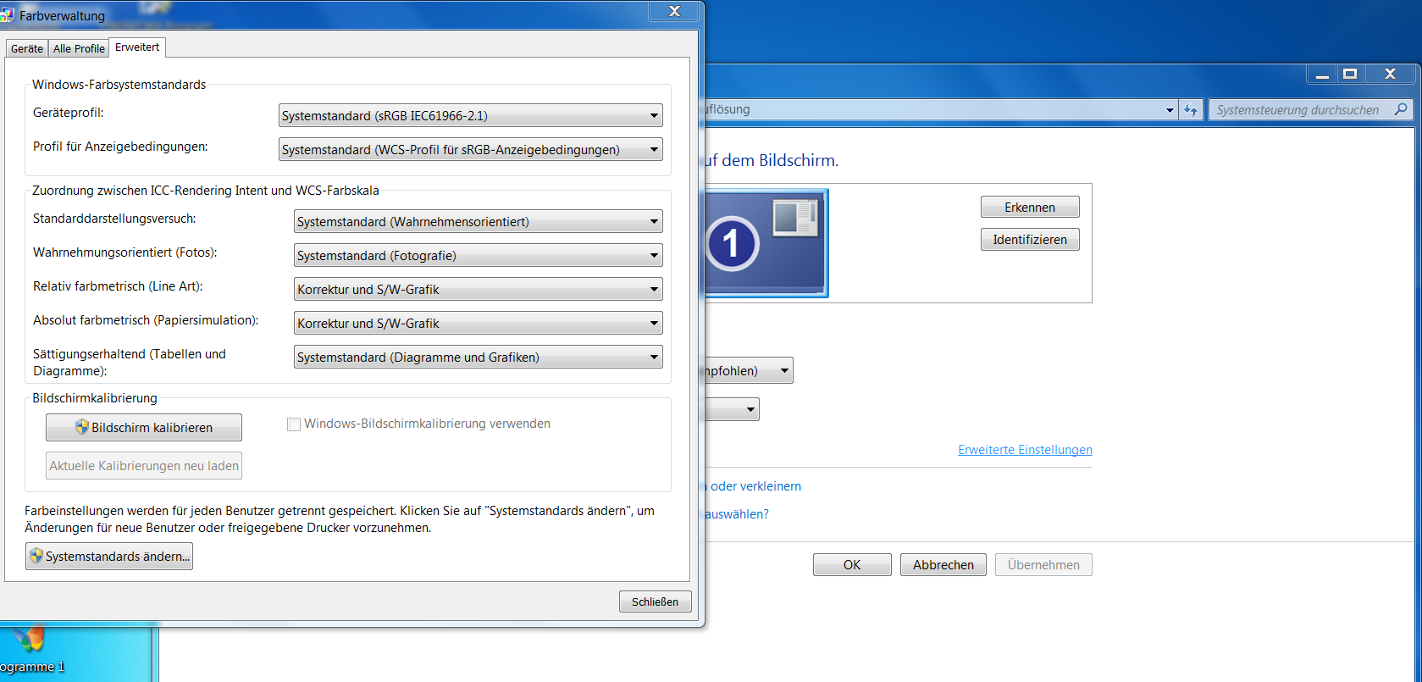Open the Alle Profile tab
This screenshot has height=682, width=1422.
click(79, 48)
